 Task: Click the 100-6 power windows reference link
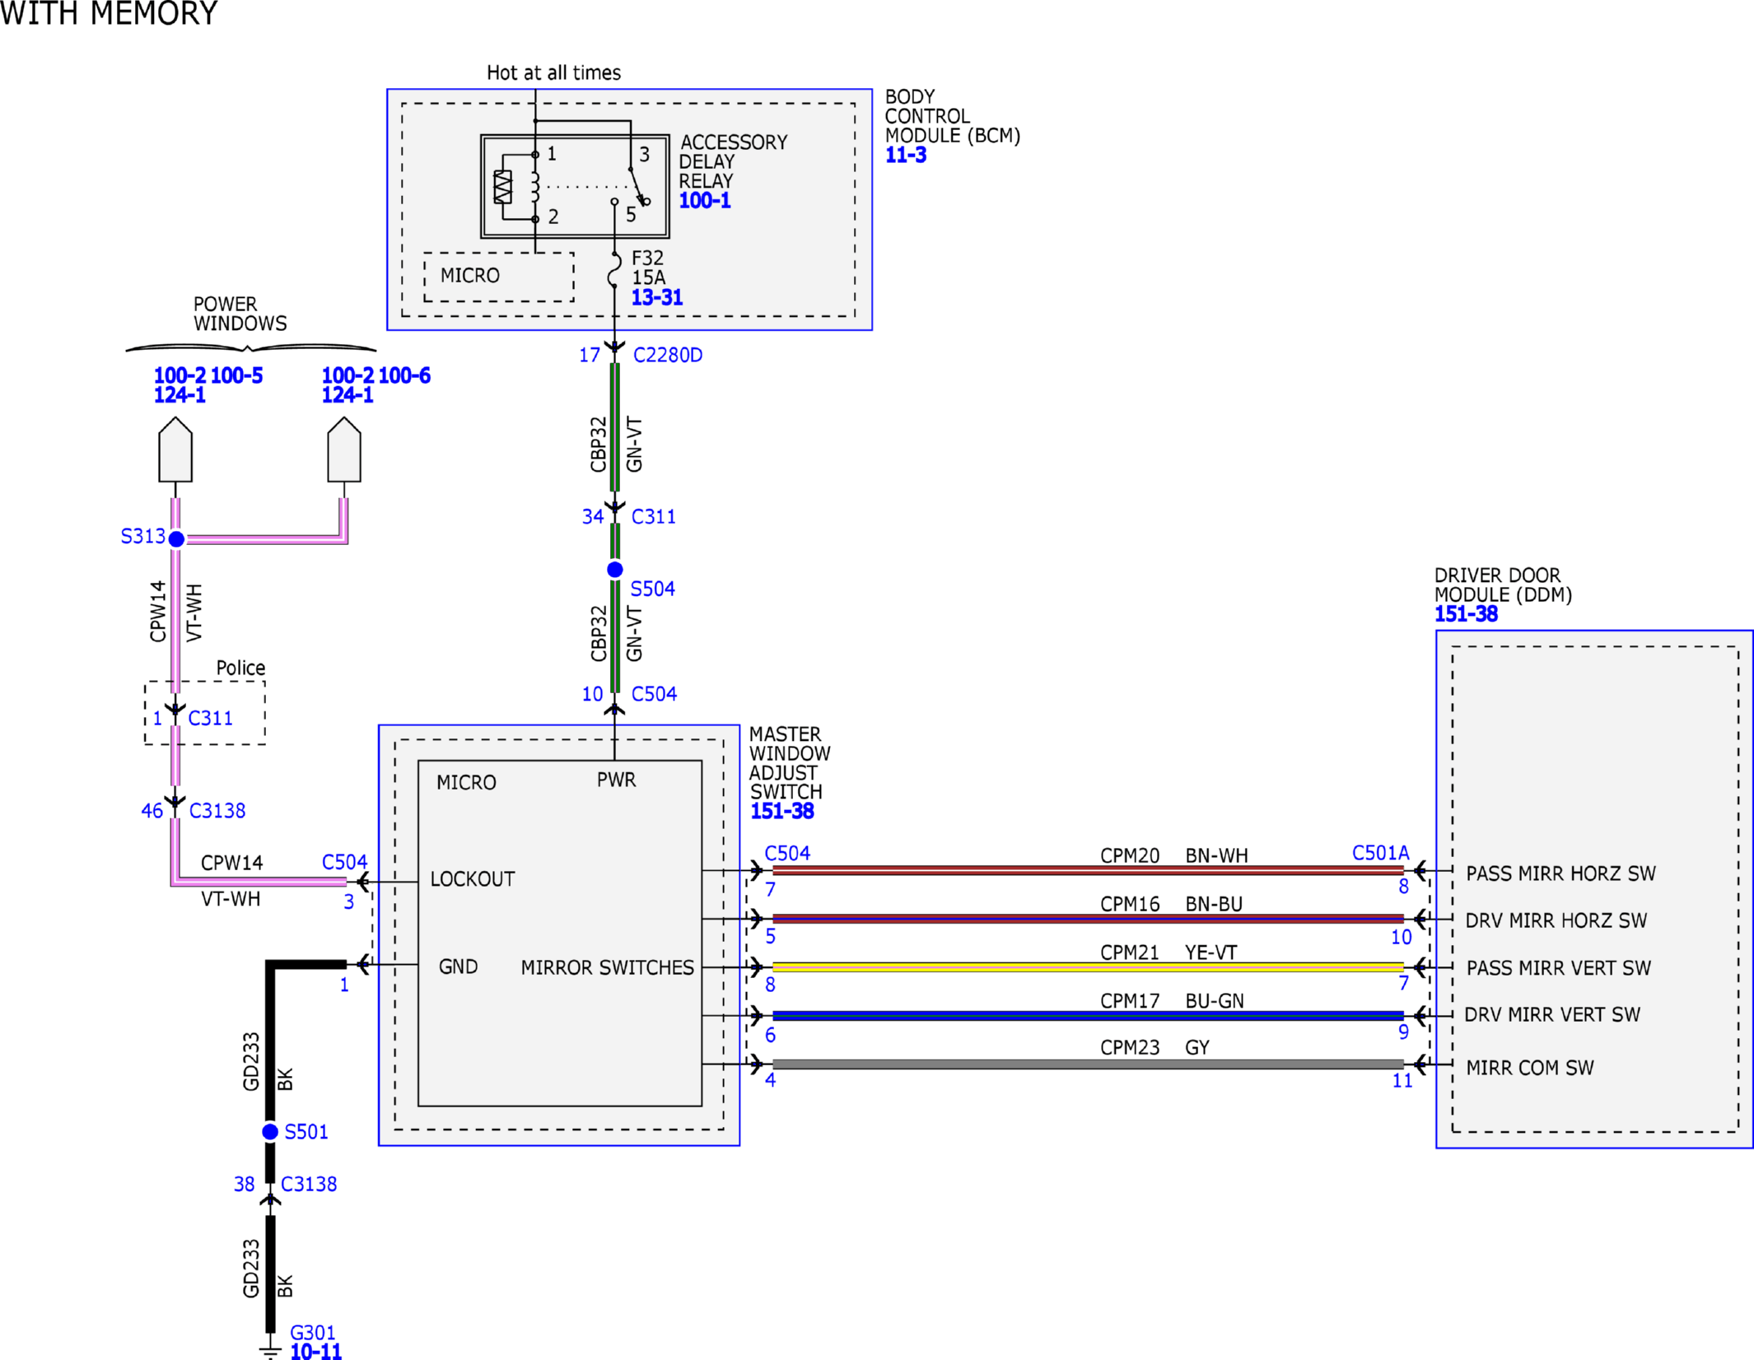(x=404, y=375)
